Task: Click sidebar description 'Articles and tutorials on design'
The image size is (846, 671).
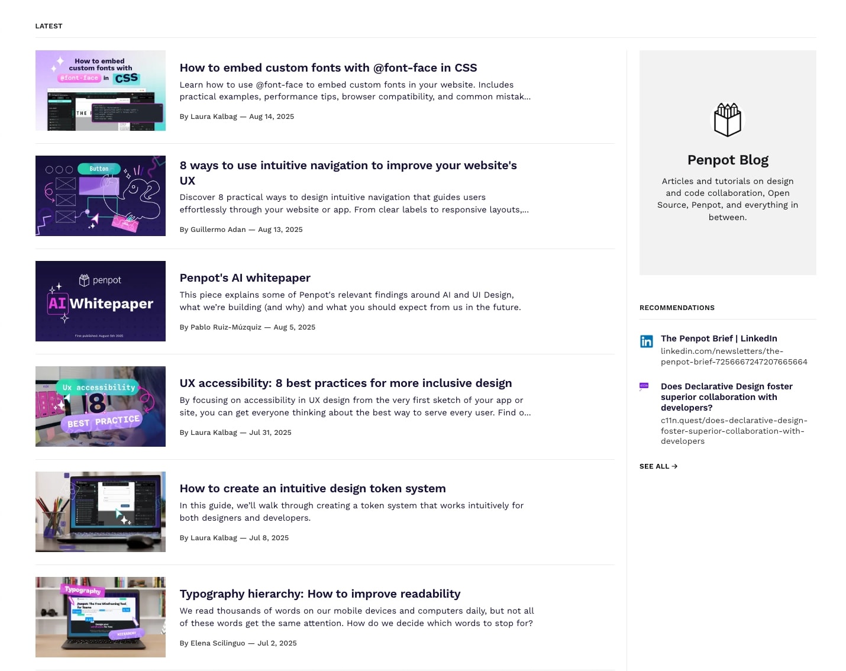Action: coord(728,199)
